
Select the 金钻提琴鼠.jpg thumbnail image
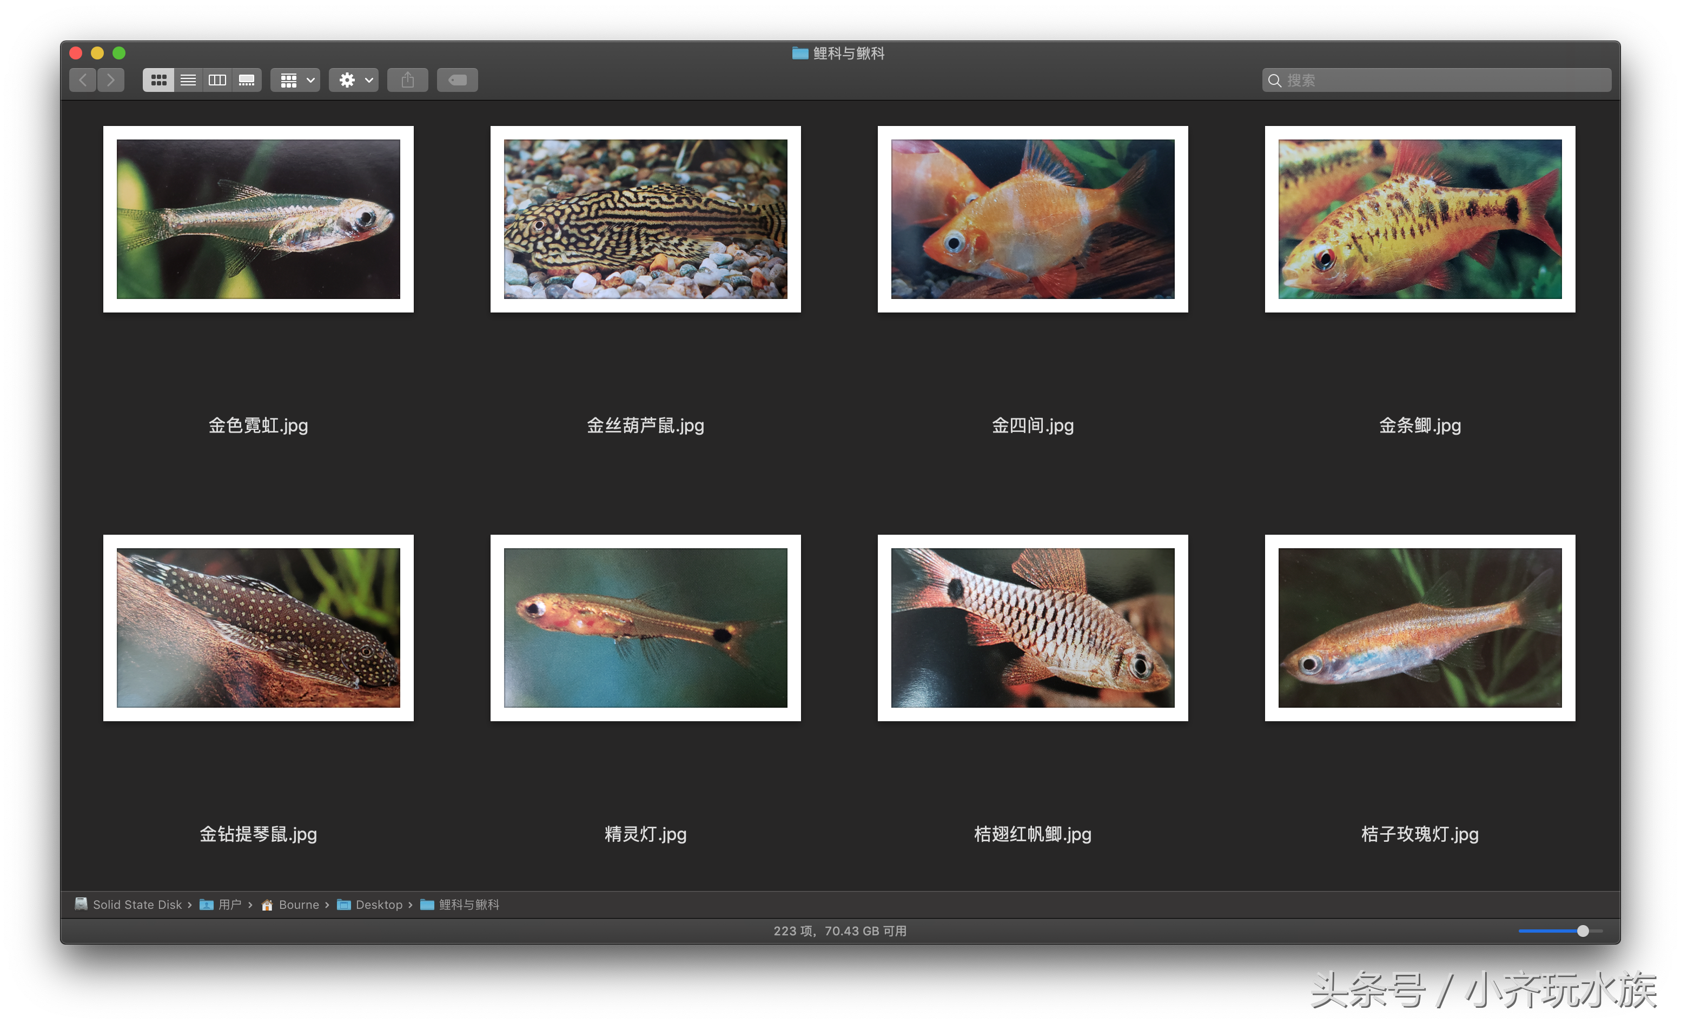pyautogui.click(x=259, y=628)
